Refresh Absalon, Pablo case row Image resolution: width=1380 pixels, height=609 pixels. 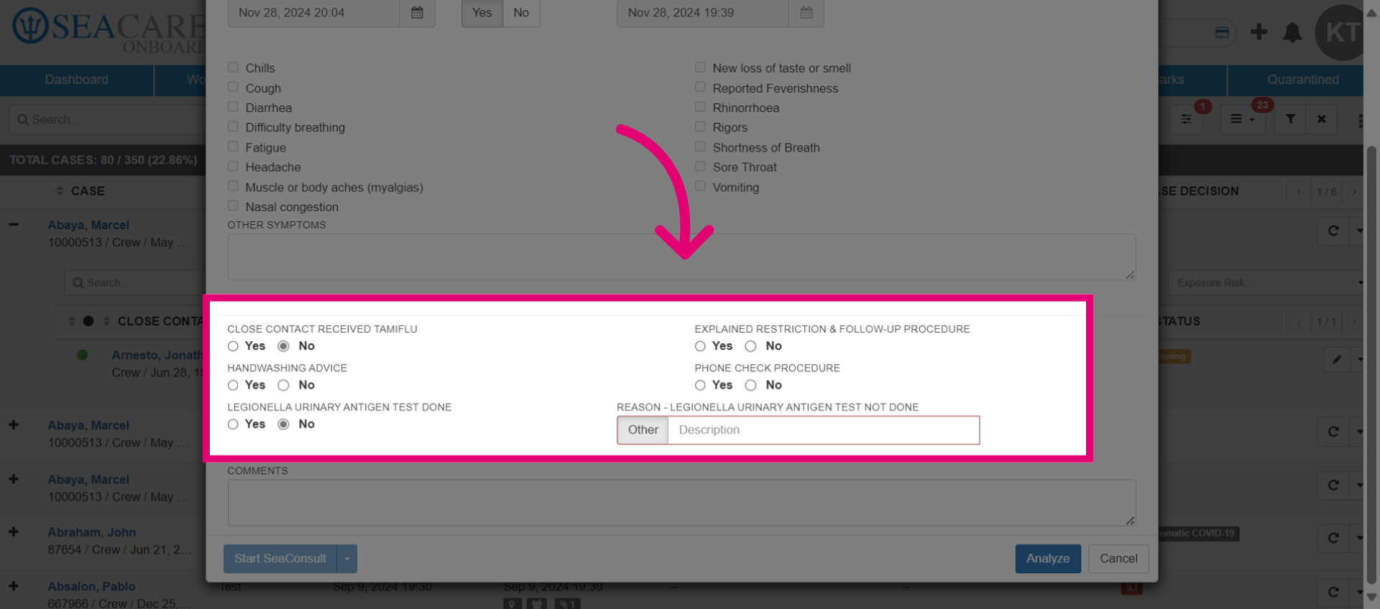click(1333, 592)
